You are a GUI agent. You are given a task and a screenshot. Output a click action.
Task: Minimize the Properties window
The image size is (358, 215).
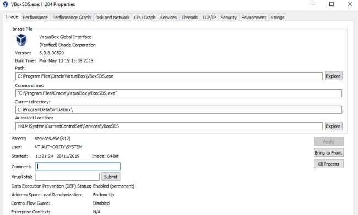(x=313, y=4)
